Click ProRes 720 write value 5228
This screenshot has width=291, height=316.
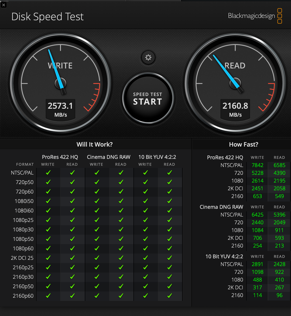coord(257,173)
